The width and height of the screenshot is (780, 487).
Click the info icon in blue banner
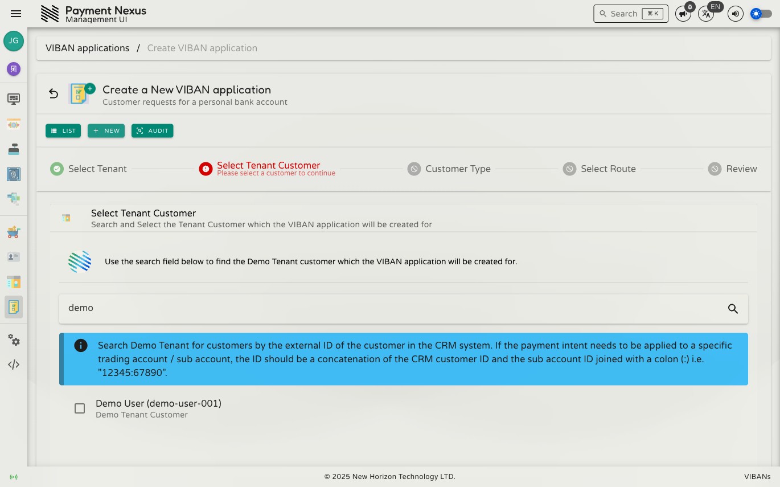click(81, 345)
